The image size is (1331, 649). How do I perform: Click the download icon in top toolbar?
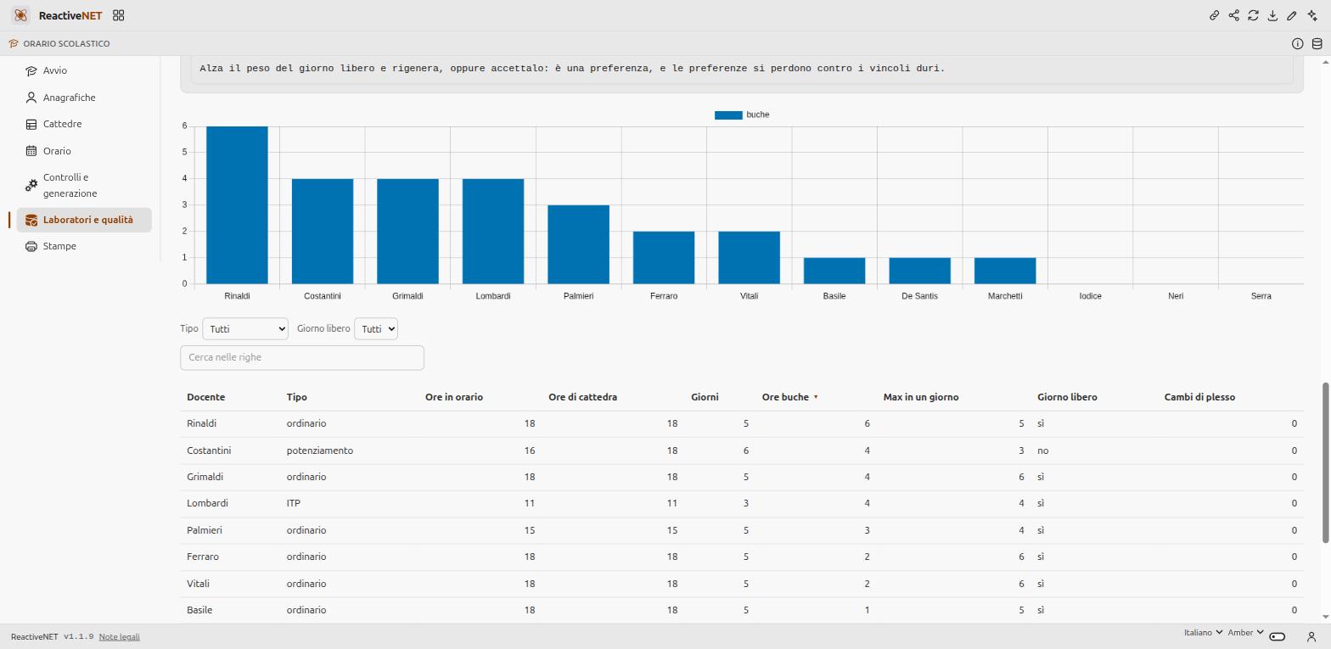click(1273, 15)
